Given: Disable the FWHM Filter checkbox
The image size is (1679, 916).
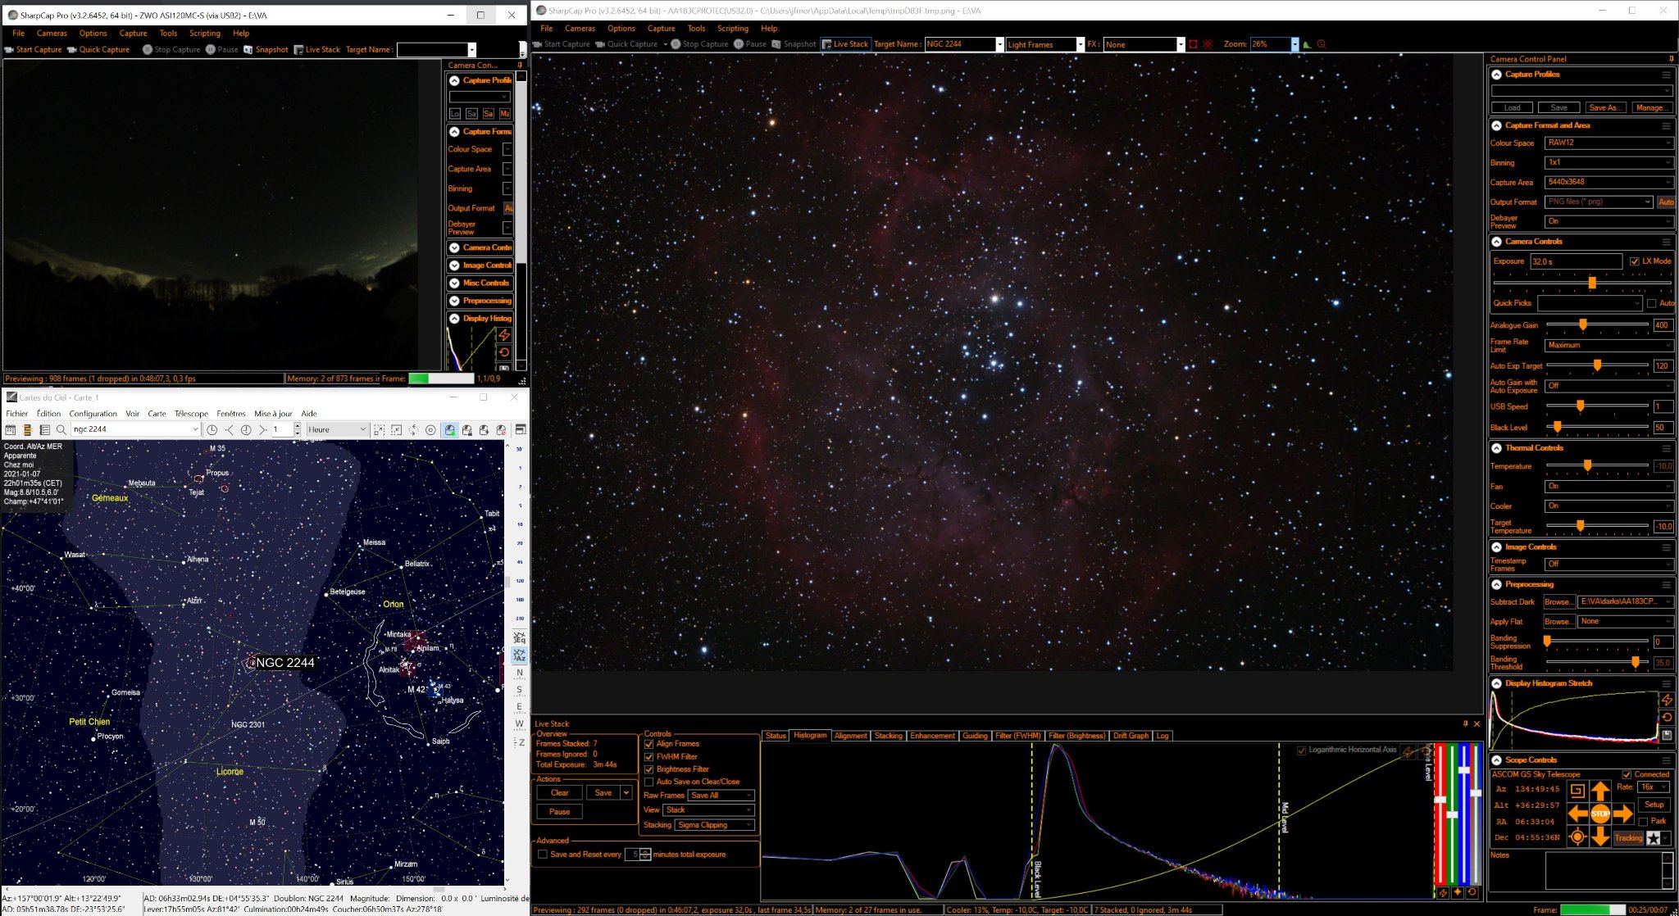Looking at the screenshot, I should pos(649,757).
